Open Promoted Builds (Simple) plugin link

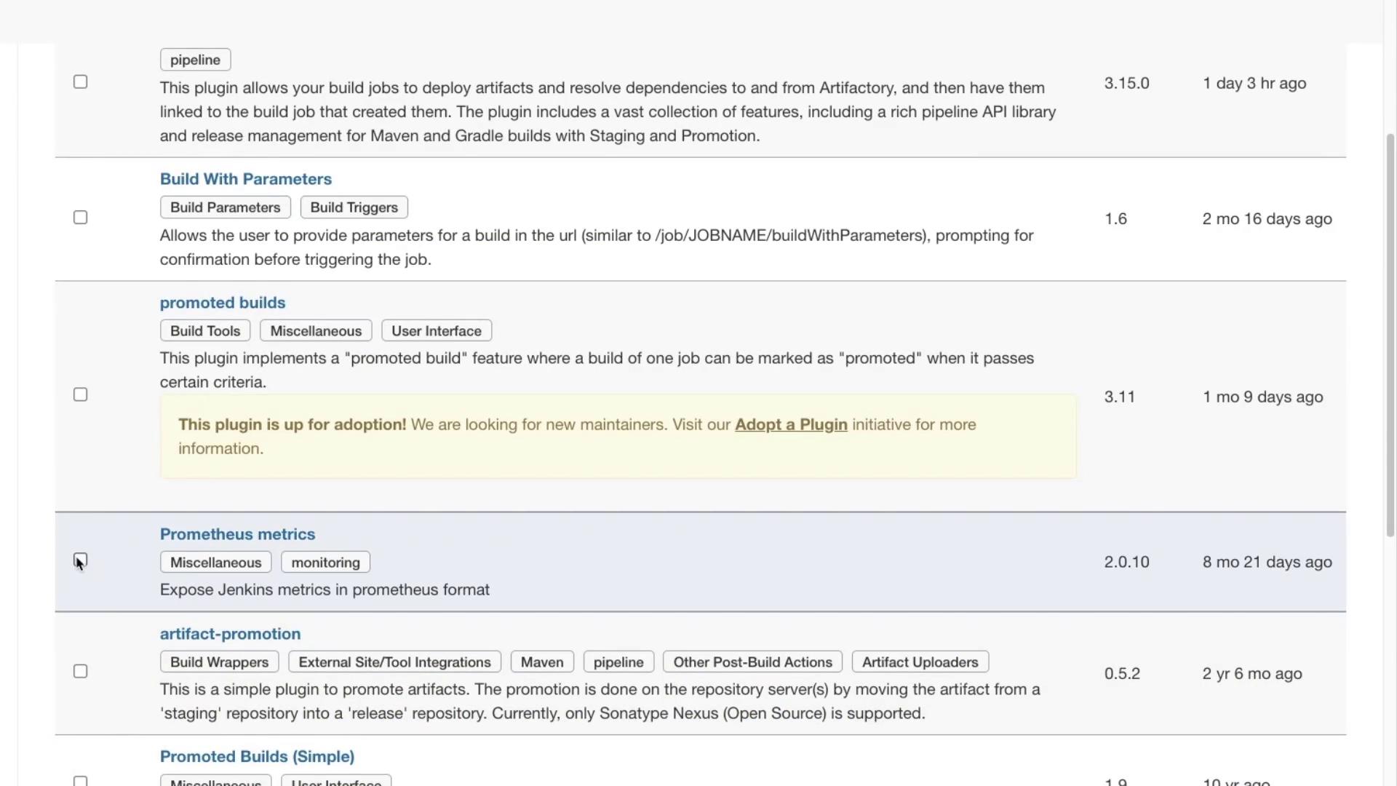click(257, 757)
